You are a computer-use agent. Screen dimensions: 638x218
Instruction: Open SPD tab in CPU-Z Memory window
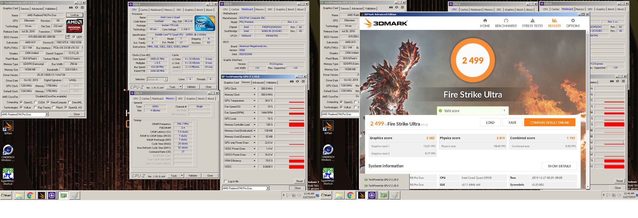click(x=180, y=99)
